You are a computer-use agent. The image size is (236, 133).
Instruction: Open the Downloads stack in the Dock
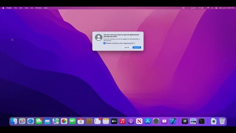click(214, 121)
